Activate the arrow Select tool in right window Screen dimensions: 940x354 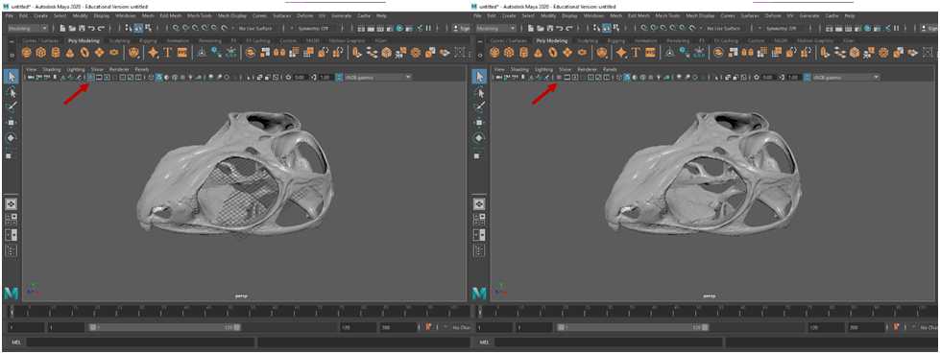click(479, 77)
